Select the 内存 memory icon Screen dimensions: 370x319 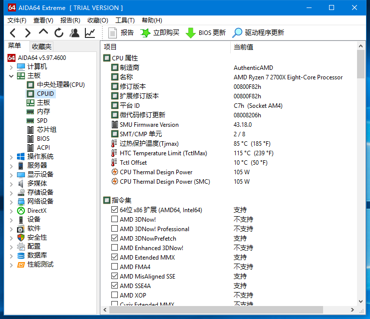[30, 112]
